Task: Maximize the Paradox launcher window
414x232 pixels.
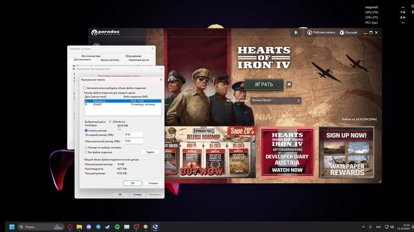Action: pyautogui.click(x=371, y=33)
